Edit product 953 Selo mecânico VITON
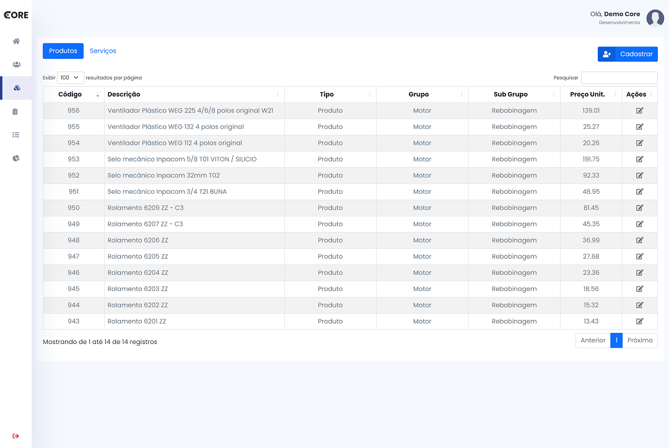 (x=639, y=159)
